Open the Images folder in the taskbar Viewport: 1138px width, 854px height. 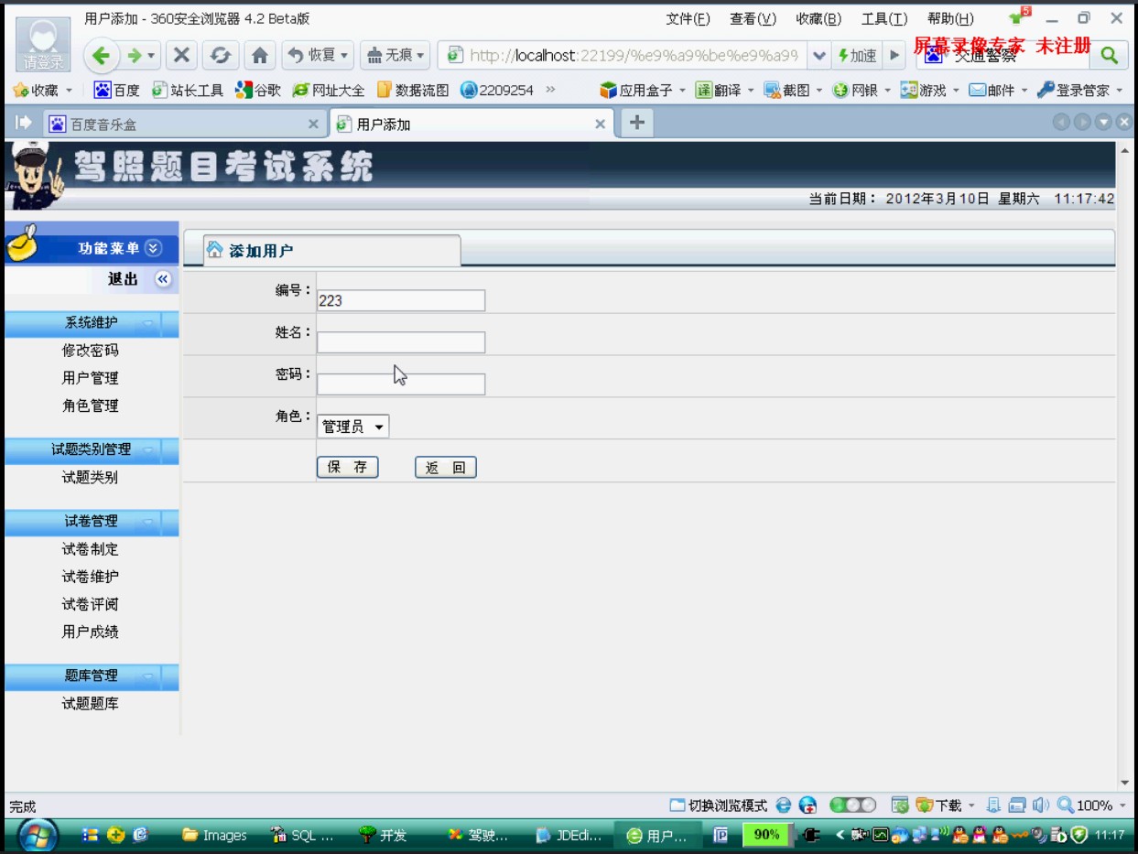click(x=215, y=835)
